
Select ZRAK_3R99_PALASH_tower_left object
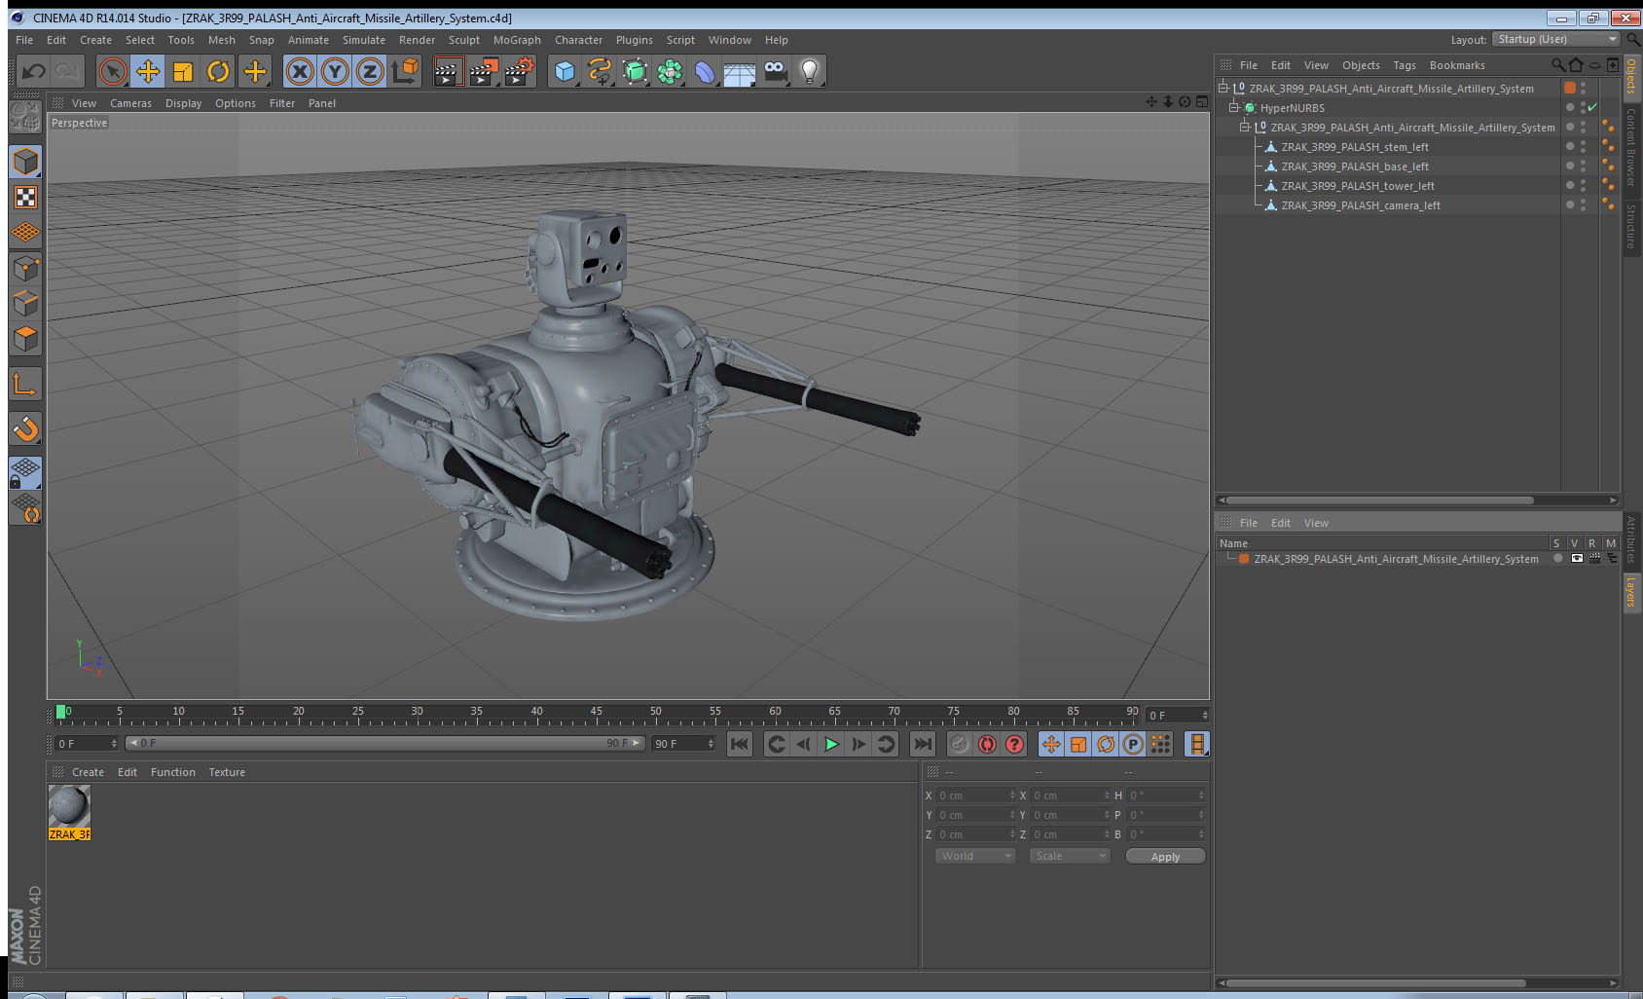1358,186
